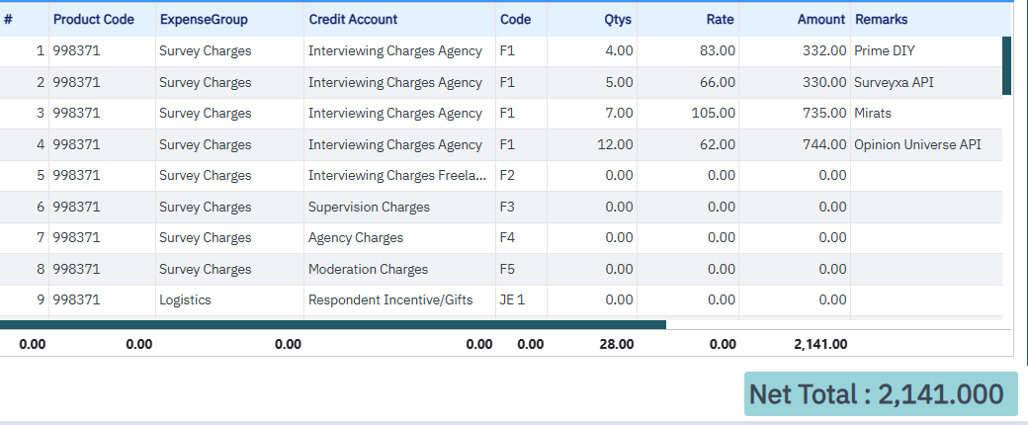Click the Net Total amount box
Image resolution: width=1028 pixels, height=425 pixels.
pyautogui.click(x=881, y=394)
